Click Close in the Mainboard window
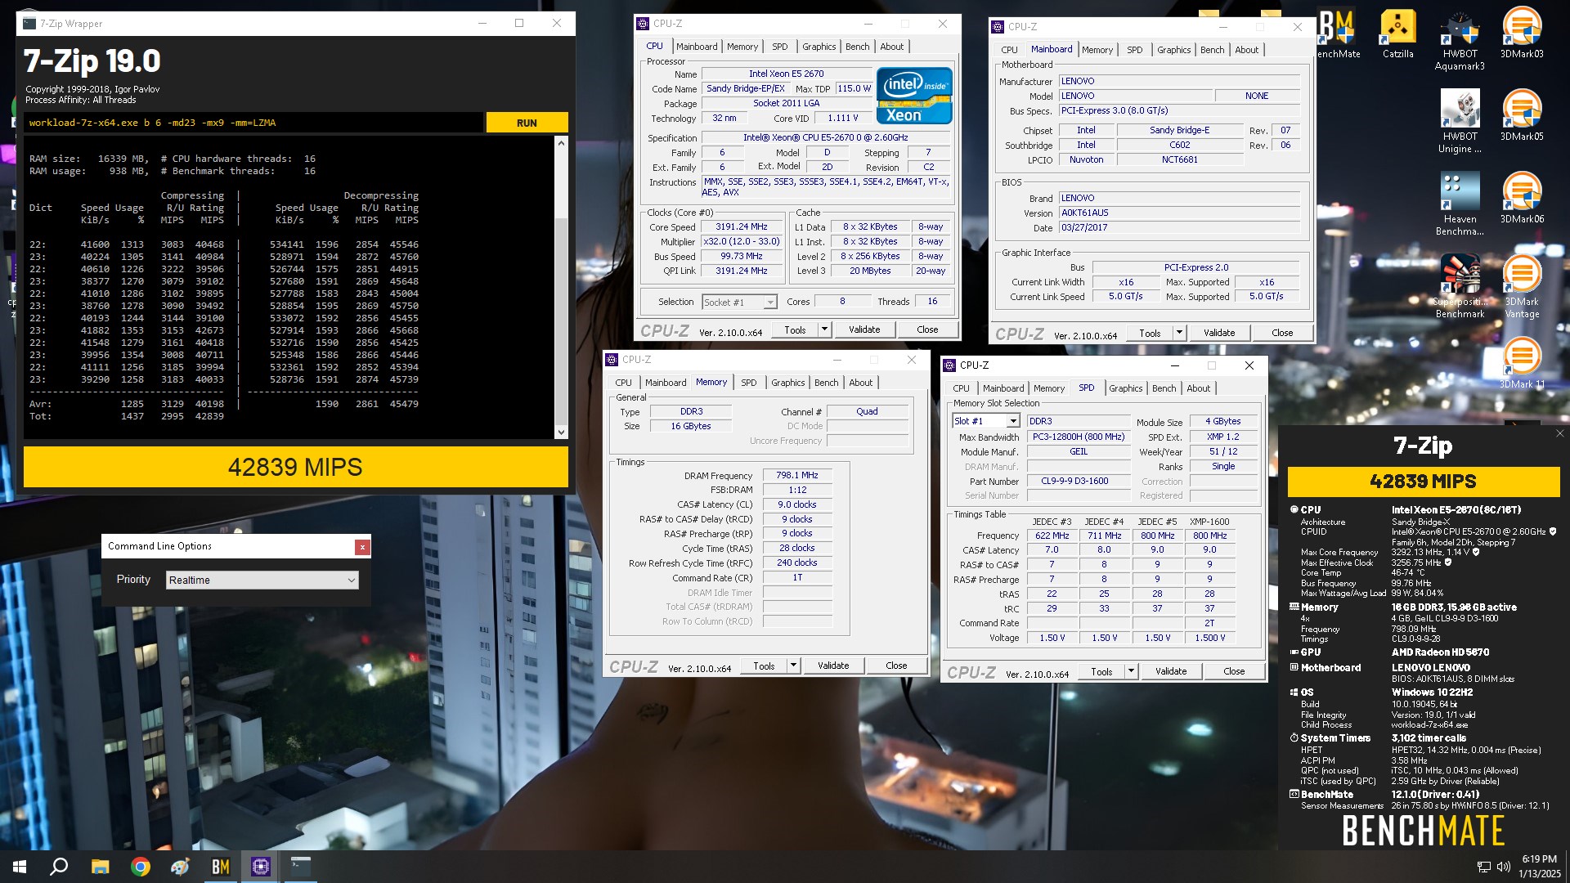1570x883 pixels. (x=1282, y=333)
